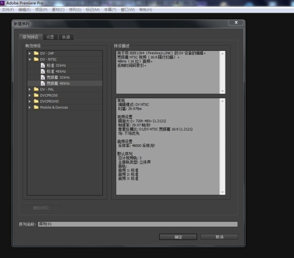Click settings summary scrollbar up arrow
Screen dimensions: 294x258
(x=222, y=101)
